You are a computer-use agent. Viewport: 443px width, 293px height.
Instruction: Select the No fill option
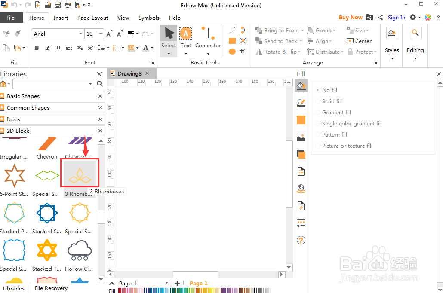coord(326,90)
